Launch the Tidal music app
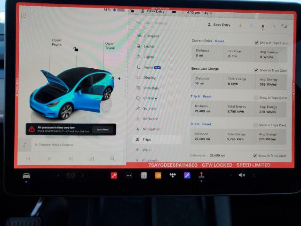 [173, 175]
